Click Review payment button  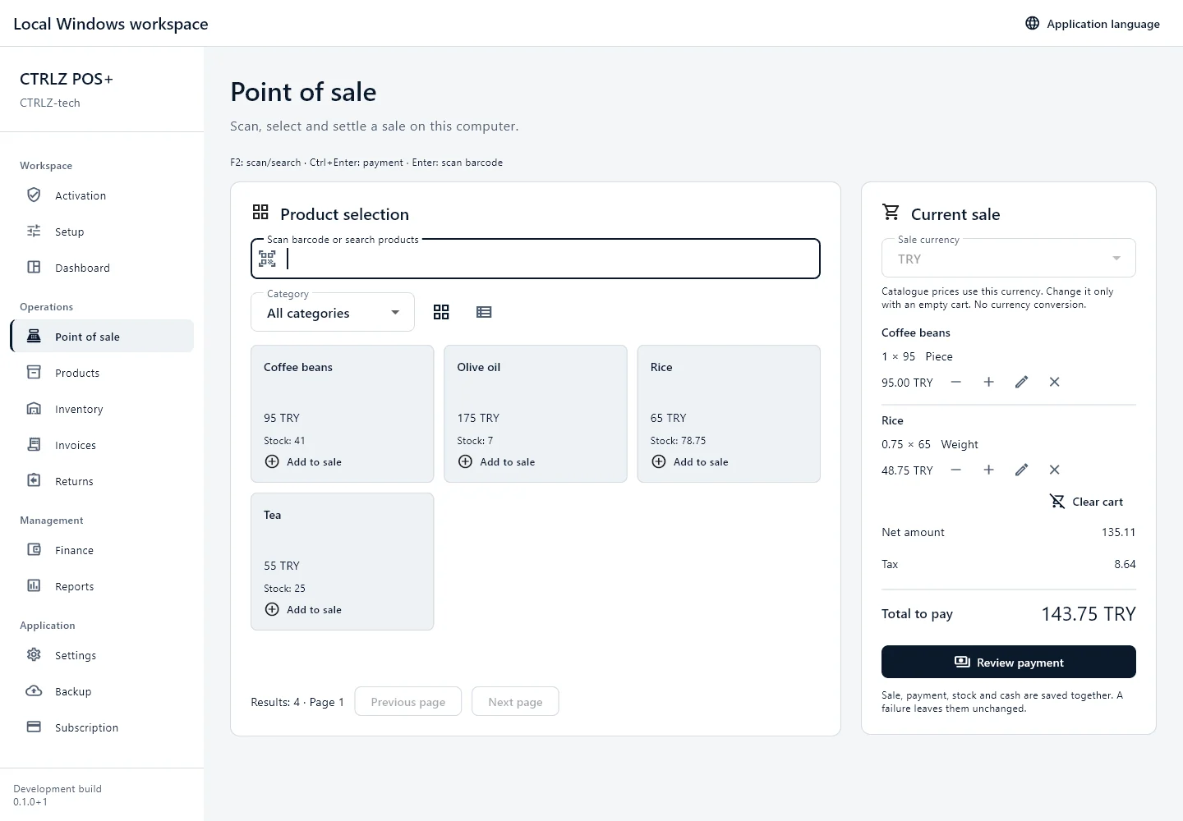click(1009, 662)
